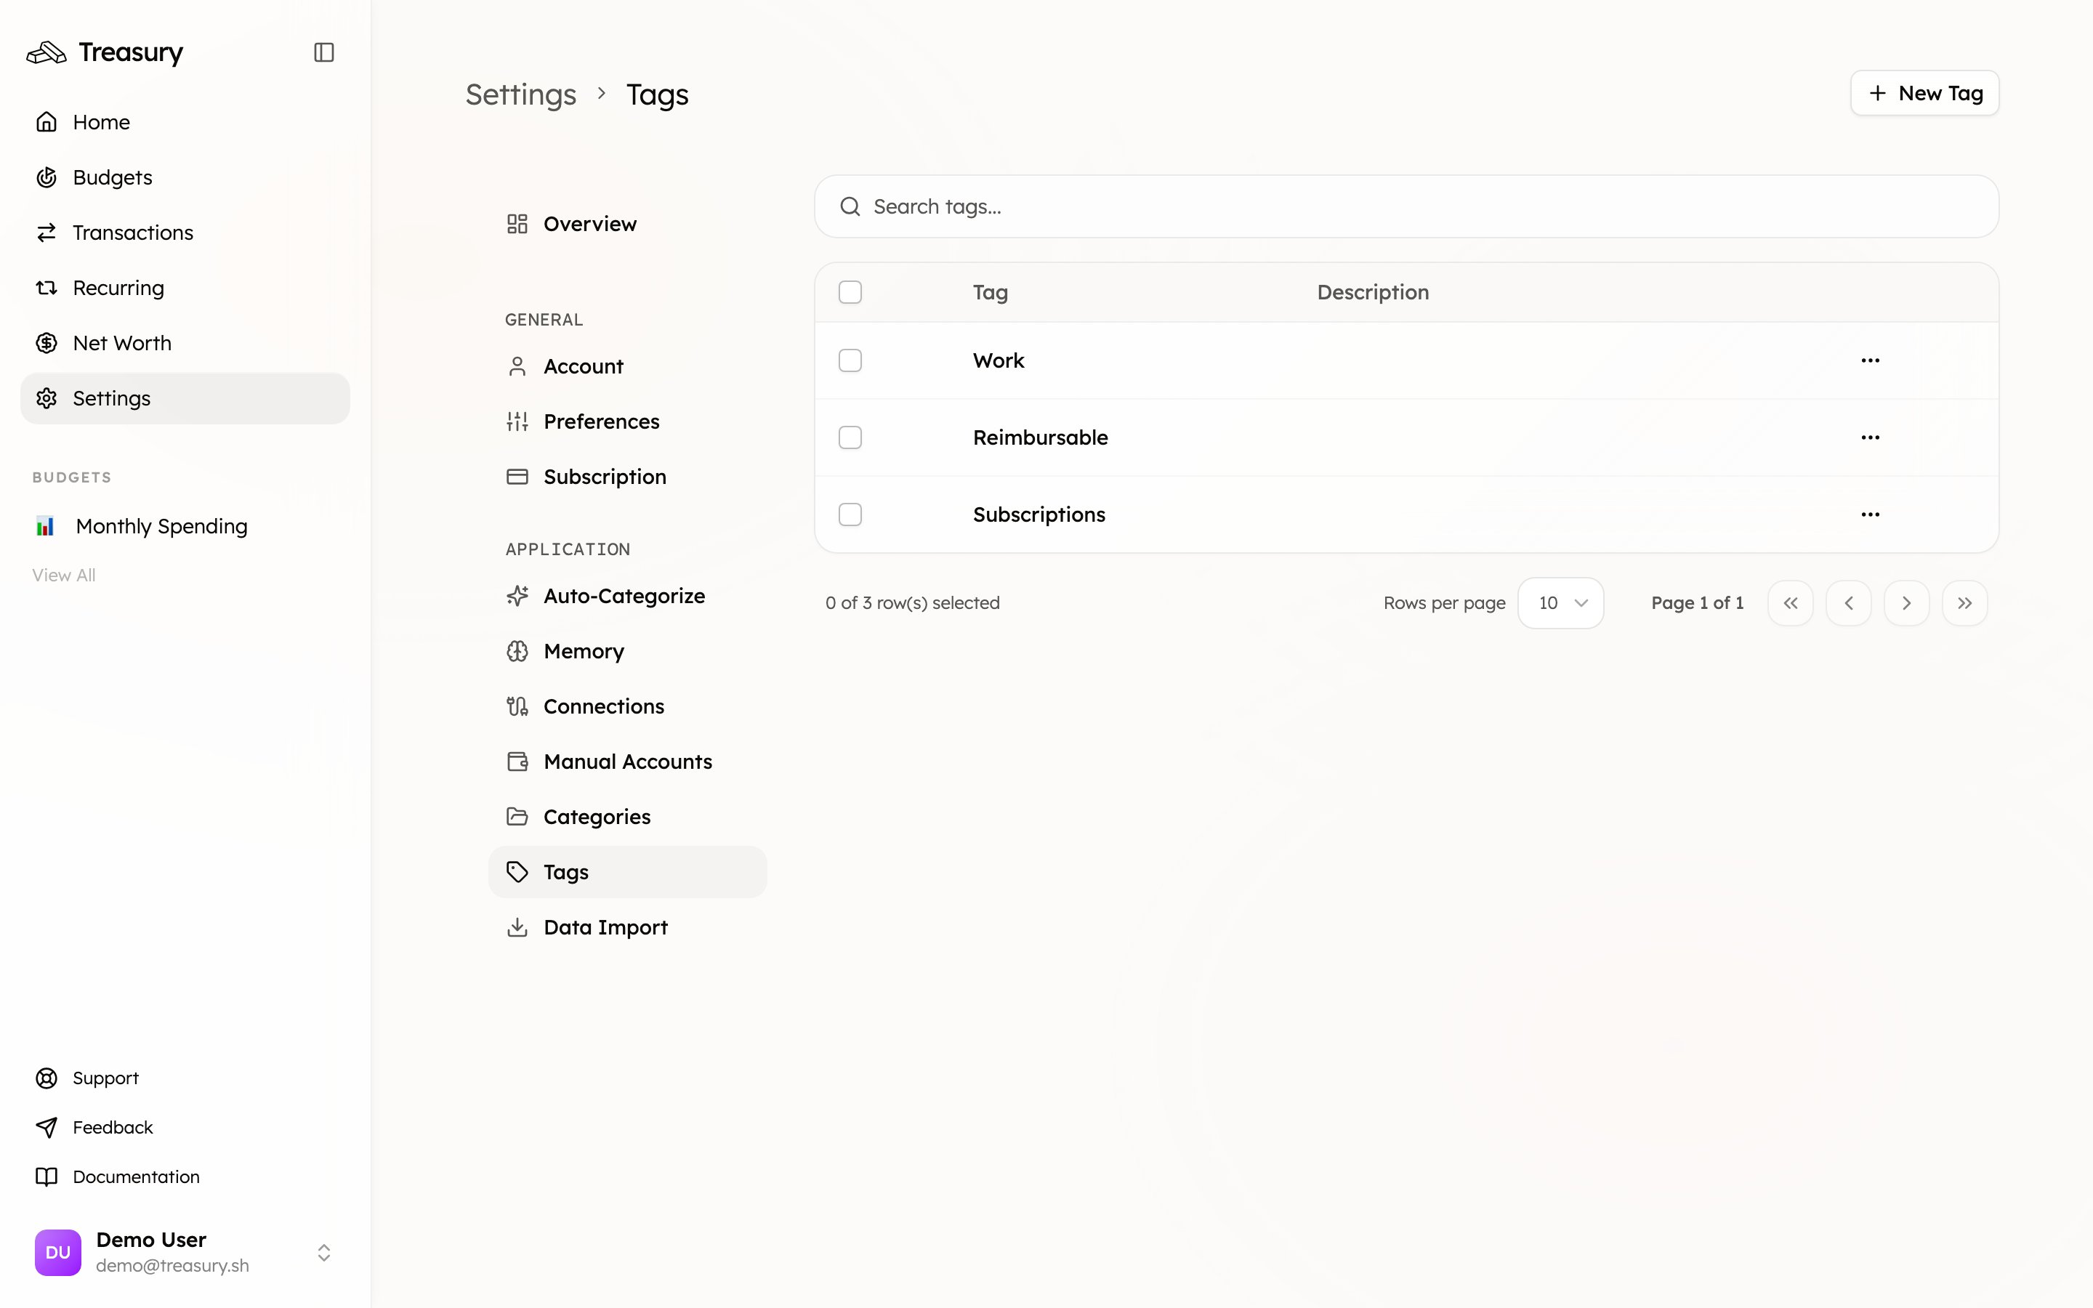The image size is (2093, 1308).
Task: Click the Net Worth dollar icon
Action: (x=47, y=344)
